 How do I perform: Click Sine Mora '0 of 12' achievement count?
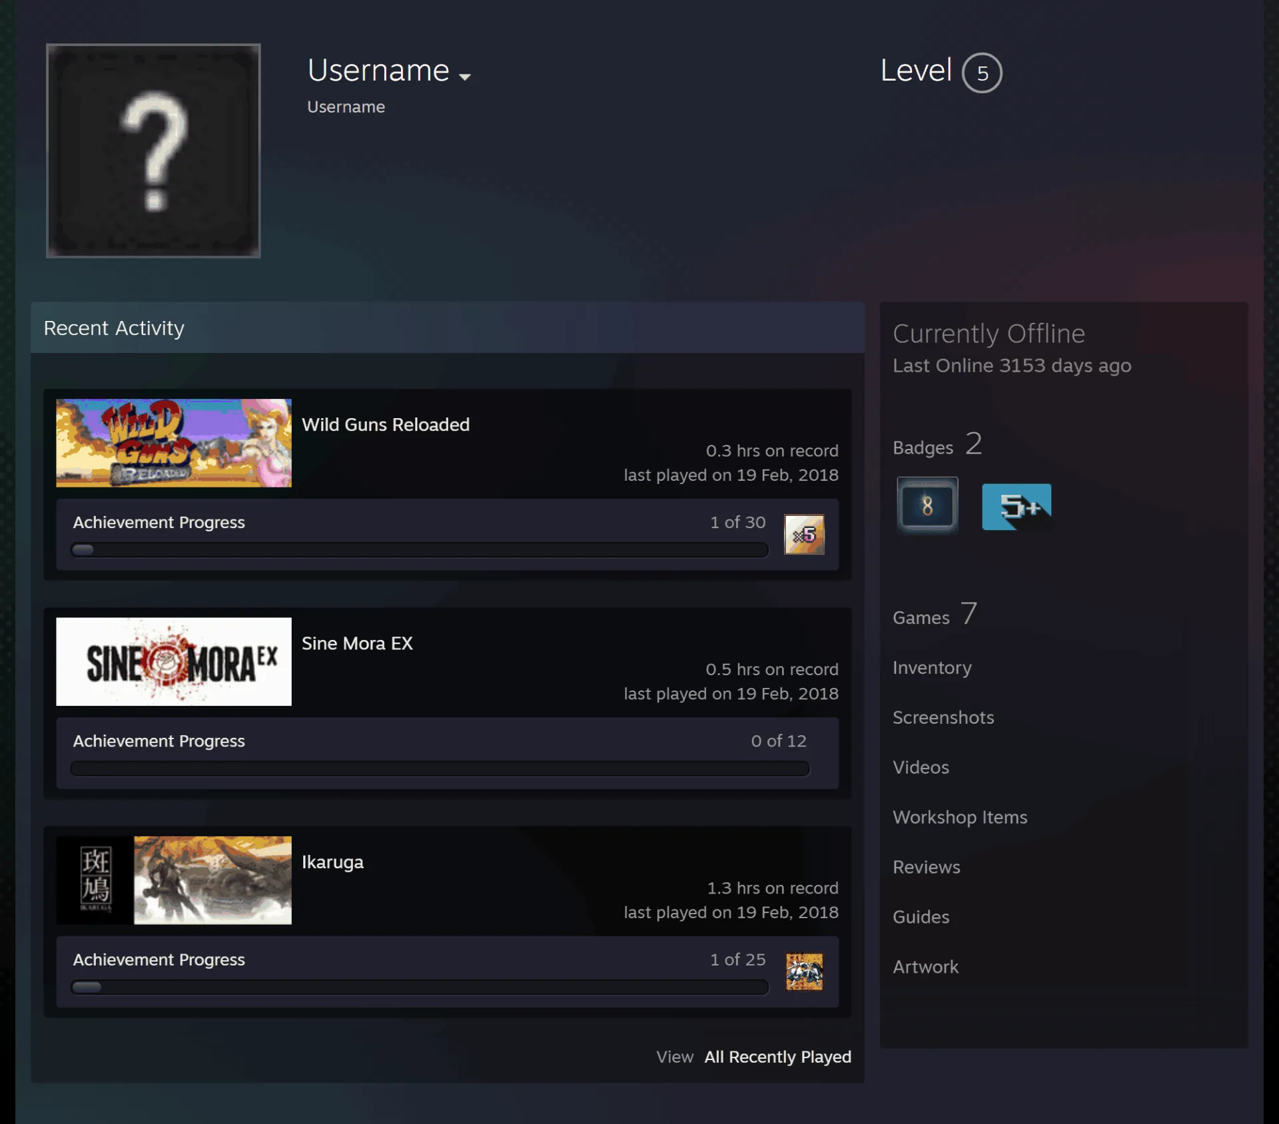pyautogui.click(x=779, y=741)
